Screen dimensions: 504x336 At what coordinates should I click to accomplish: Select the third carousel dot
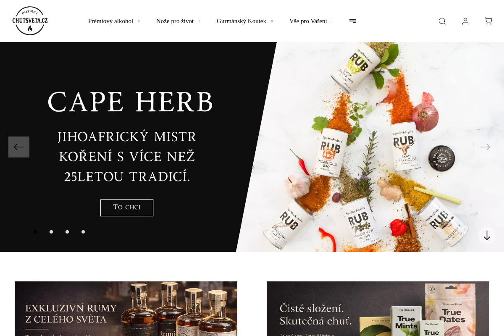[x=67, y=232]
